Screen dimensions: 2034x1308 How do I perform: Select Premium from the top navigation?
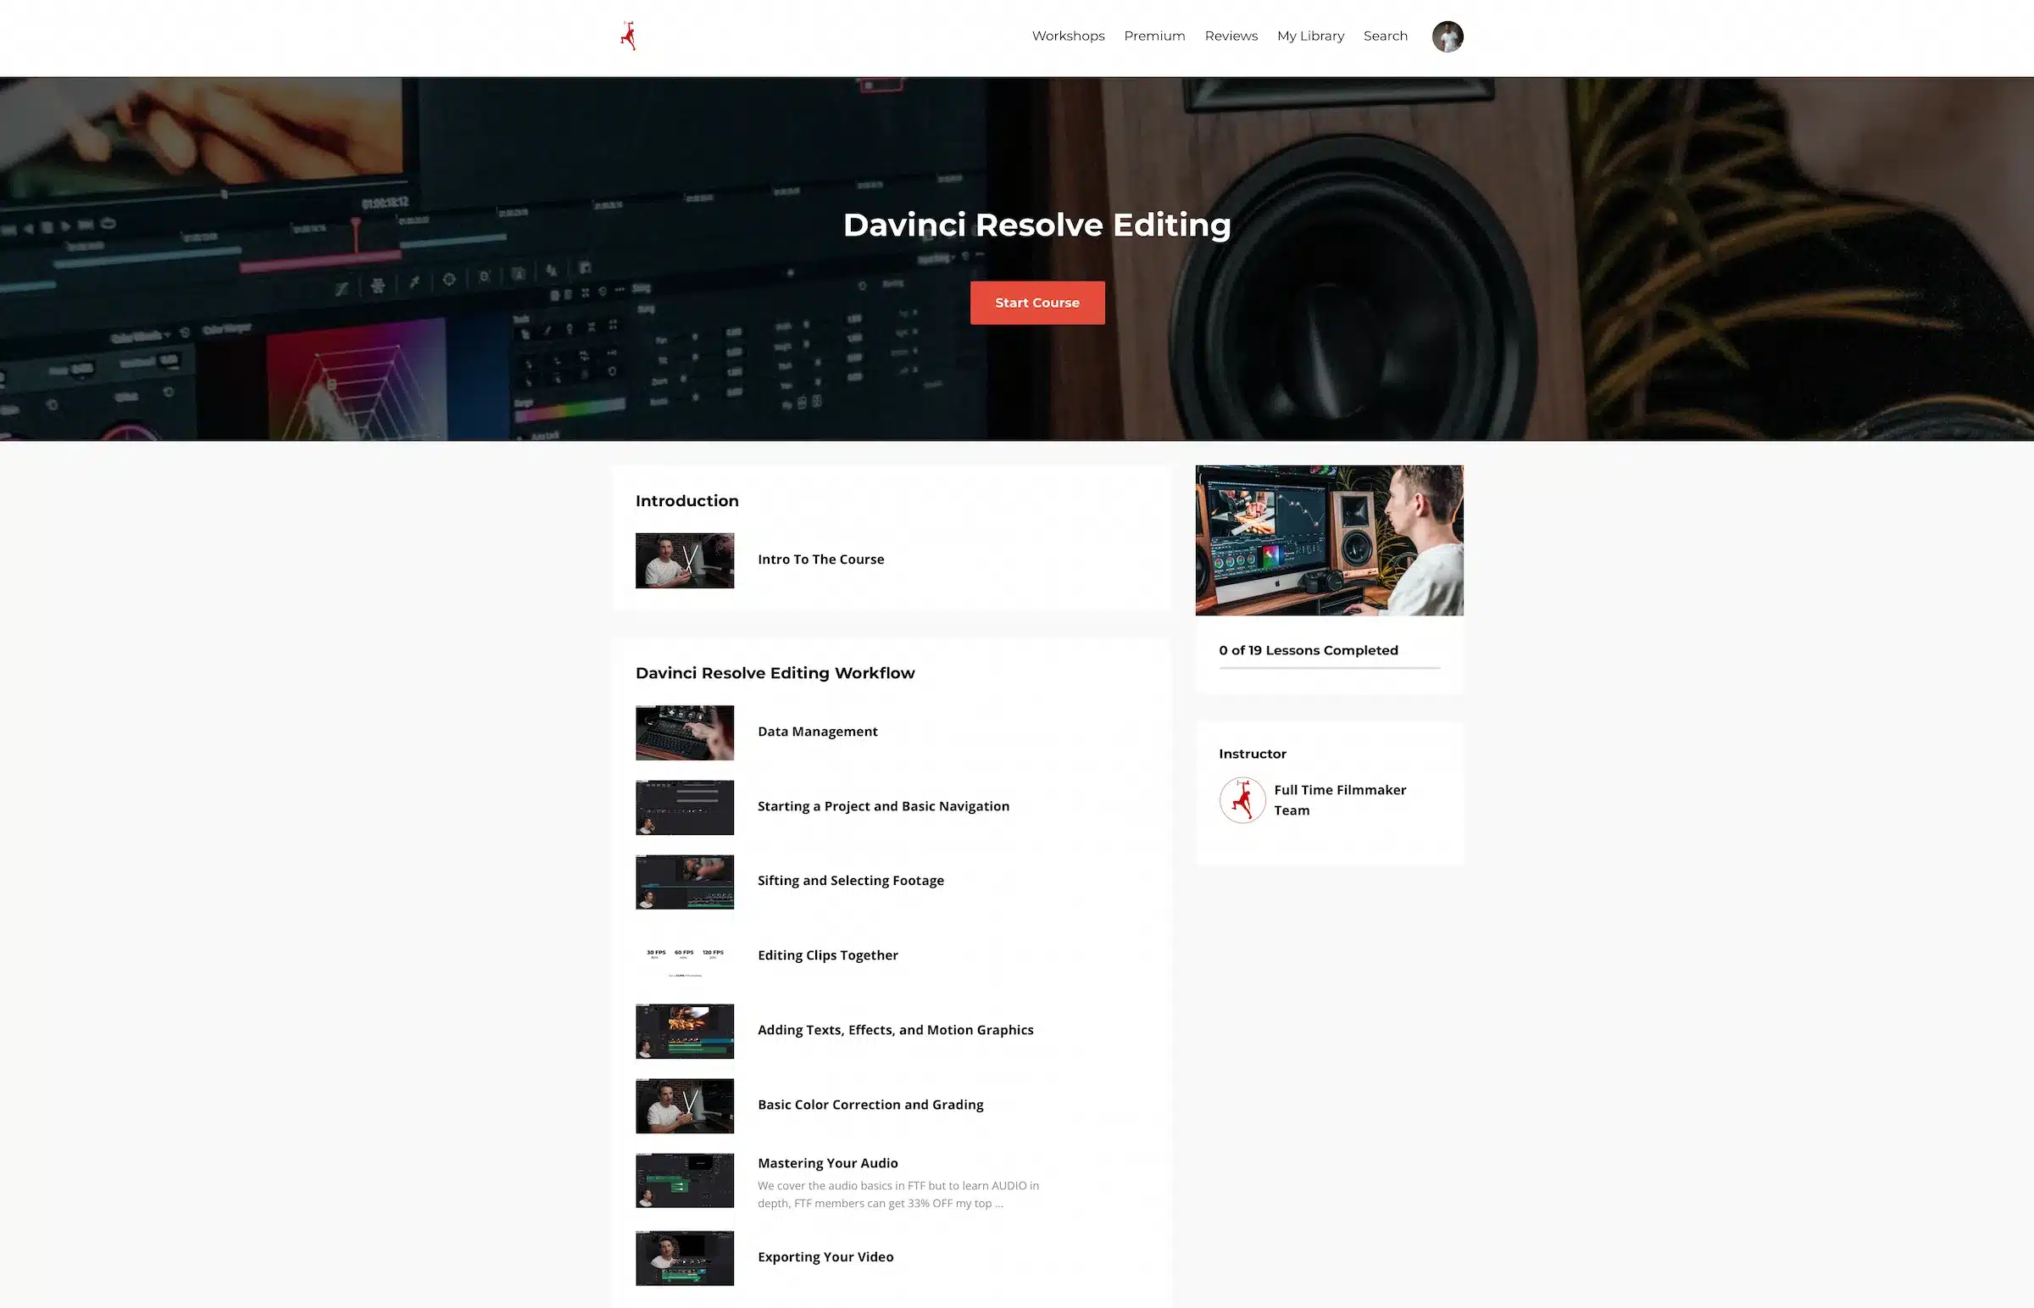point(1154,36)
